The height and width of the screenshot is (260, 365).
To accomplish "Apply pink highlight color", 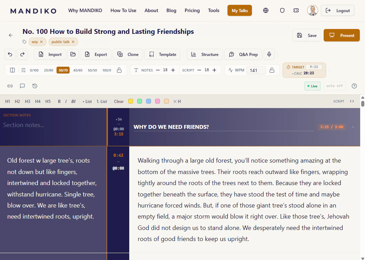I will pyautogui.click(x=158, y=101).
